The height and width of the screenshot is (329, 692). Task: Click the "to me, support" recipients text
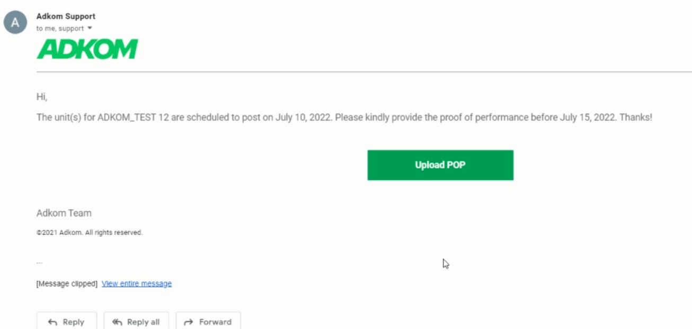click(60, 29)
